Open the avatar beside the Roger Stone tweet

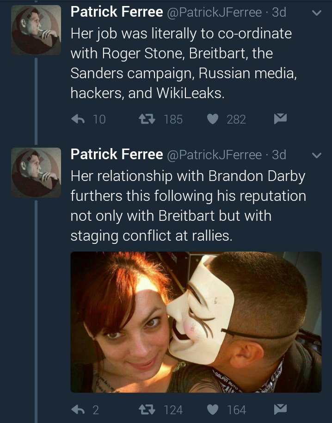point(36,31)
